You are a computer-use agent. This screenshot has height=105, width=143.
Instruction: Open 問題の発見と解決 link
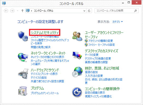pyautogui.click(x=40, y=47)
